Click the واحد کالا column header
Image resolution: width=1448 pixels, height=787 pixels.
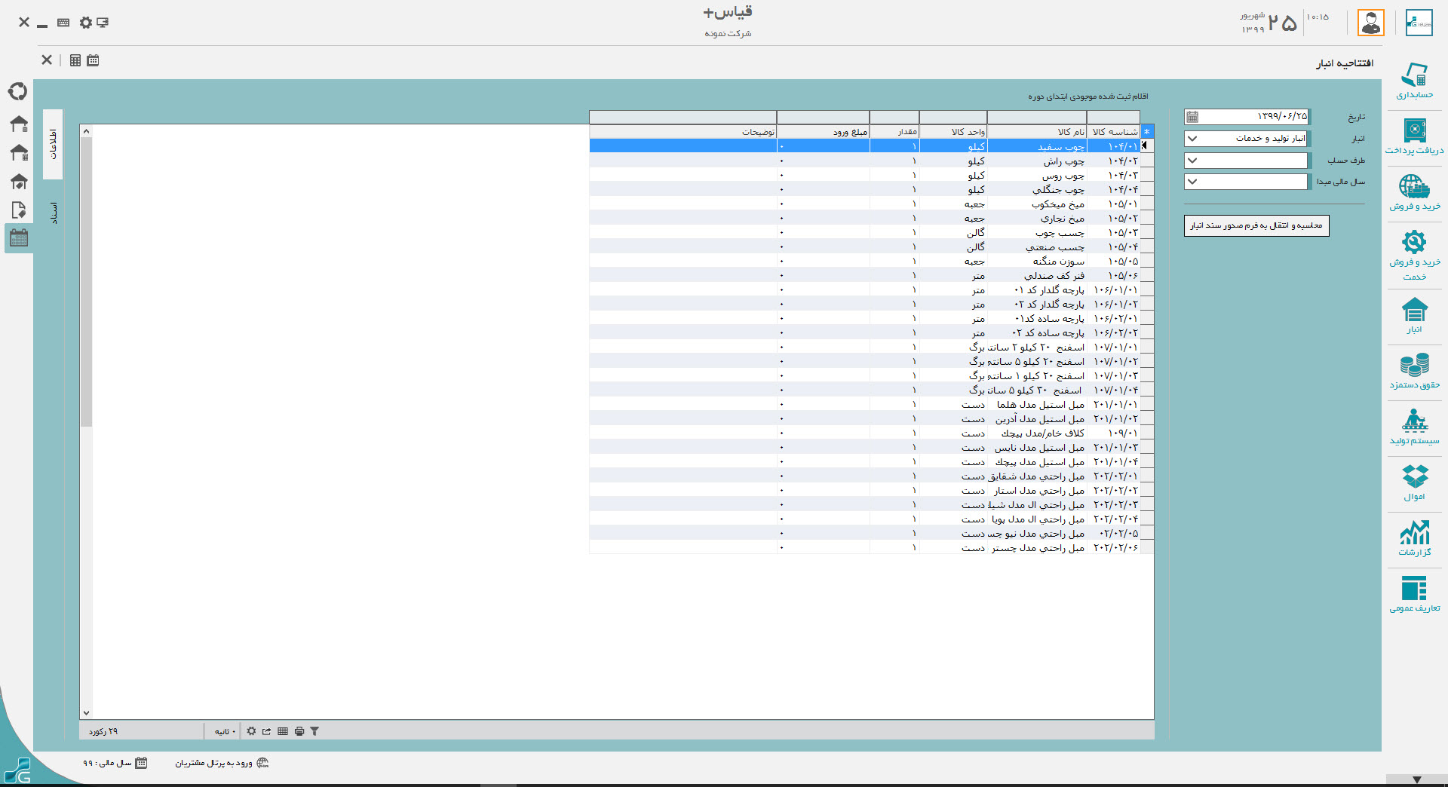(x=953, y=132)
